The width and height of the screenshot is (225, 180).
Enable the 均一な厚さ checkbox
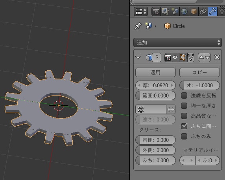[184, 106]
